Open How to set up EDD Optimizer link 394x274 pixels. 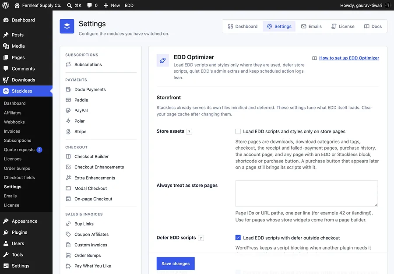(349, 58)
